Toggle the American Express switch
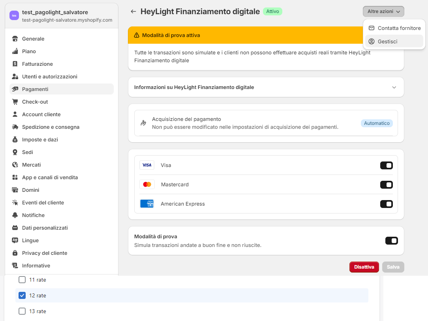Image resolution: width=428 pixels, height=321 pixels. pos(386,204)
